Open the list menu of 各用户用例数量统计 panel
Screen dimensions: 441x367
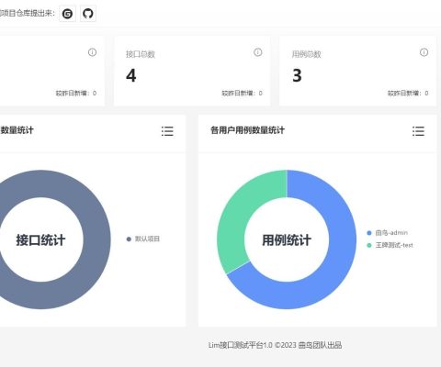click(x=418, y=131)
